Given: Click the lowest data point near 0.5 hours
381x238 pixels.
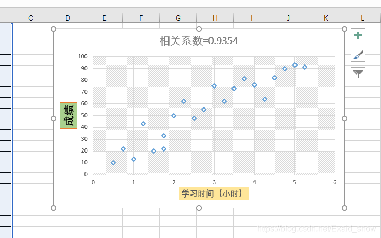Looking at the screenshot, I should pyautogui.click(x=113, y=163).
